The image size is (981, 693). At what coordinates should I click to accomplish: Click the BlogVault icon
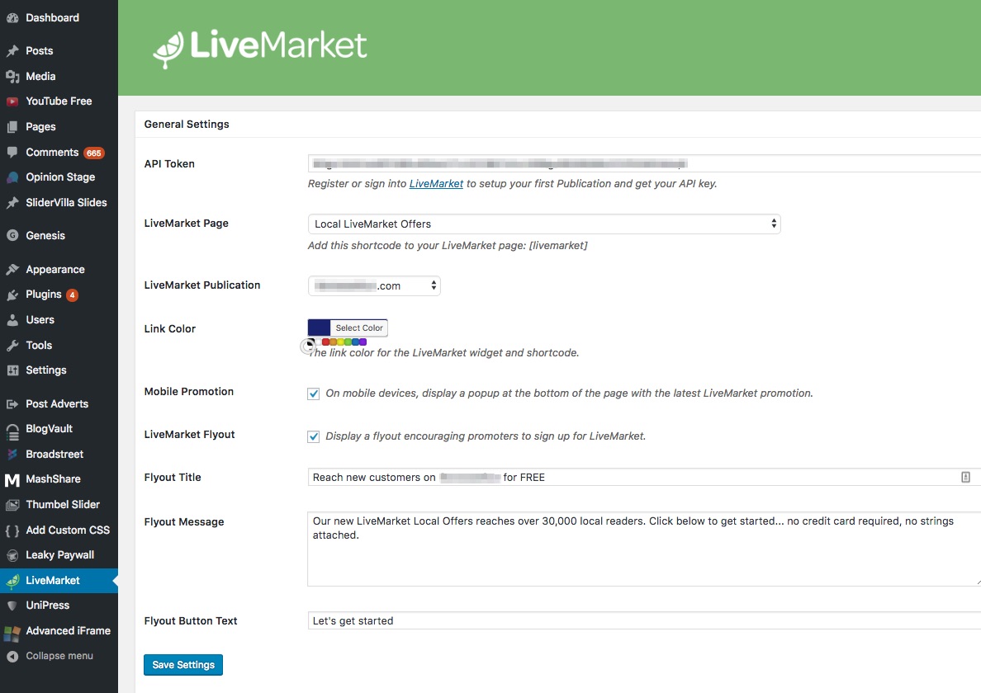12,431
